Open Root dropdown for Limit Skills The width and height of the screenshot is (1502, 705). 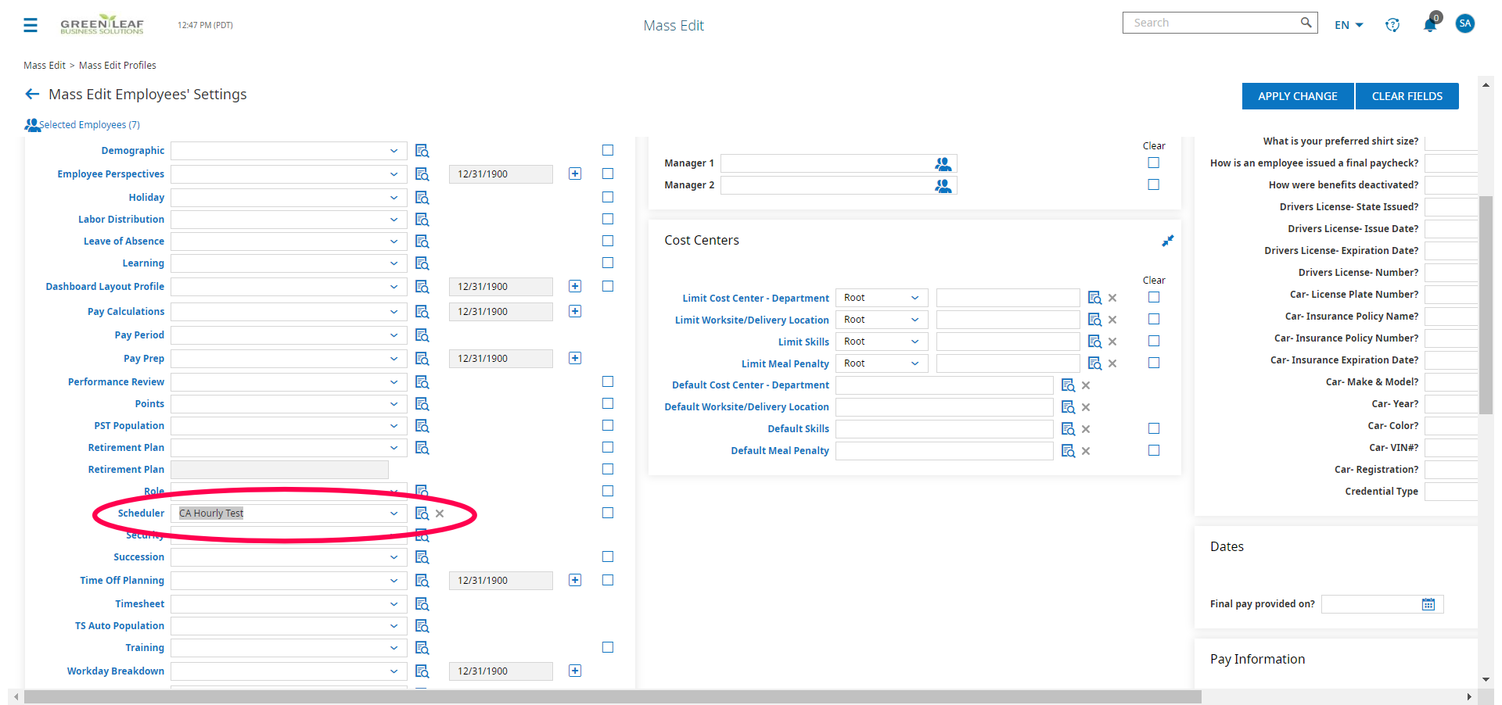(882, 342)
